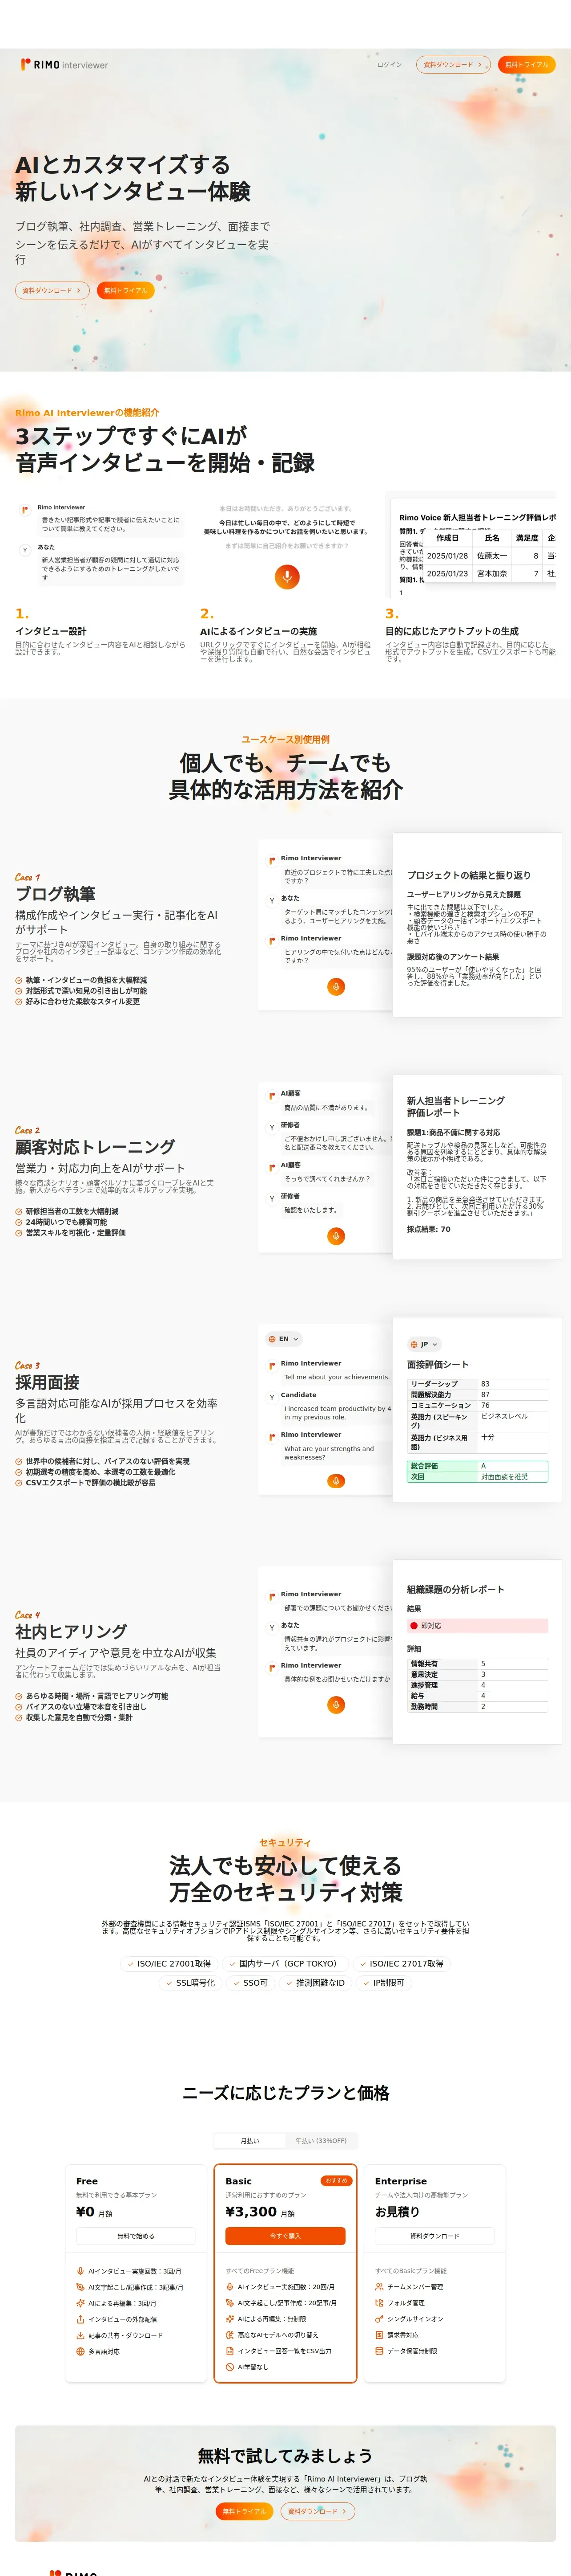Click icon beside インタビューの外部配信
The image size is (571, 2576).
(80, 2319)
